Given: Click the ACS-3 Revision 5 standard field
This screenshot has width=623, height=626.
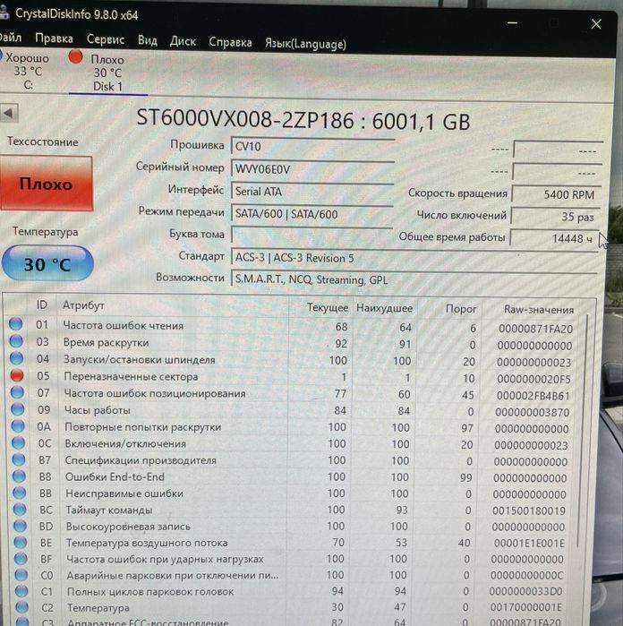Looking at the screenshot, I should tap(414, 258).
